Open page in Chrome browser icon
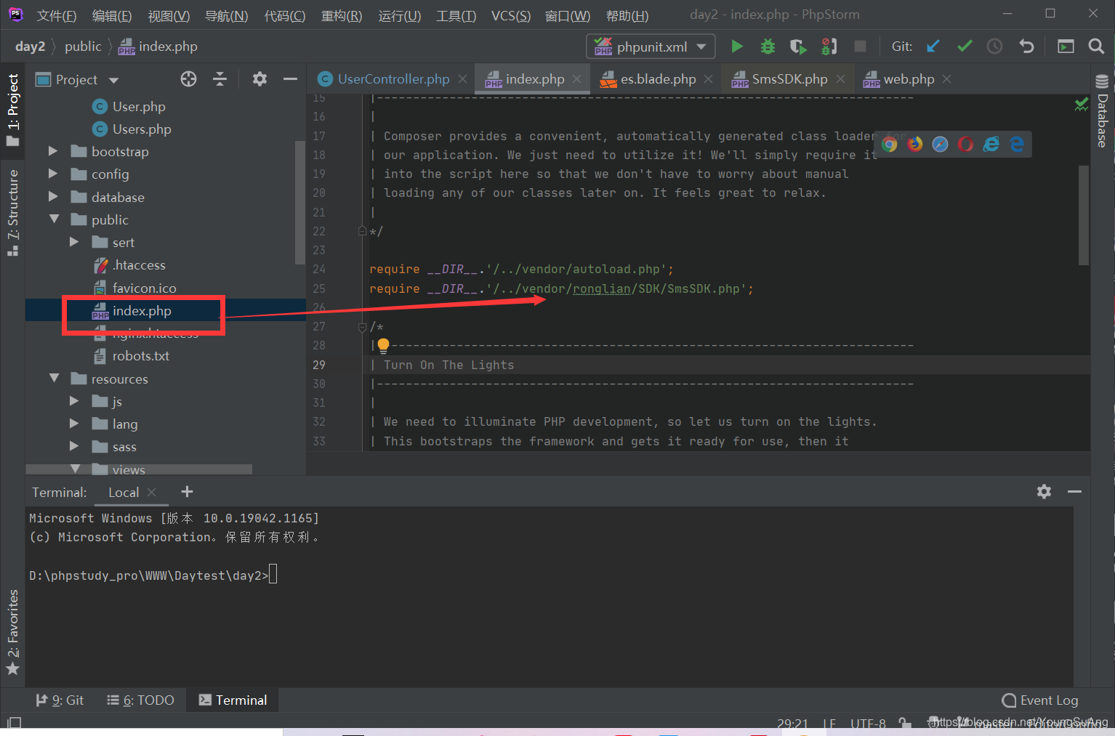 pos(889,144)
